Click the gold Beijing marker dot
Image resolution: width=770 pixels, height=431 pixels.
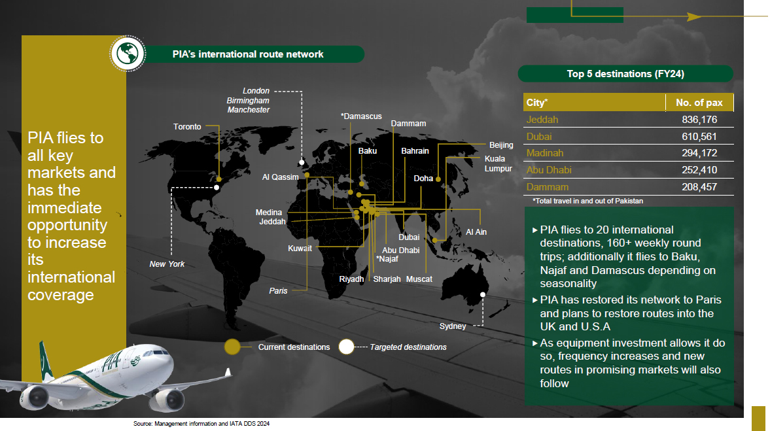point(438,179)
